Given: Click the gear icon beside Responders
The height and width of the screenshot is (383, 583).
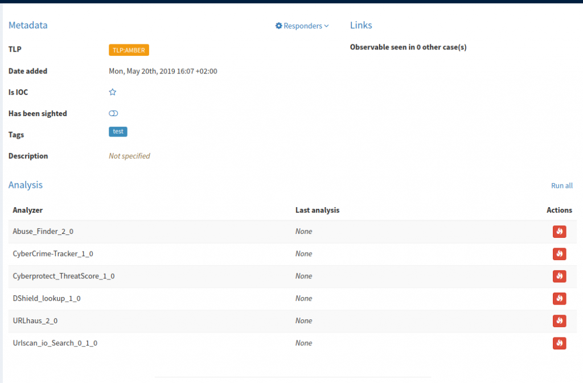Looking at the screenshot, I should (279, 26).
